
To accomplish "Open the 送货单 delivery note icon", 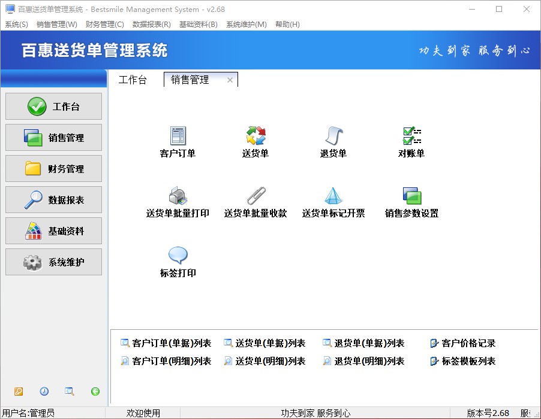I will [256, 136].
